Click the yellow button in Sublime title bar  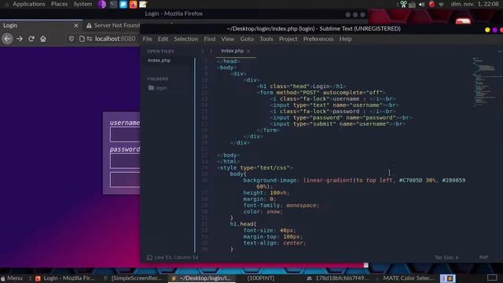487,30
